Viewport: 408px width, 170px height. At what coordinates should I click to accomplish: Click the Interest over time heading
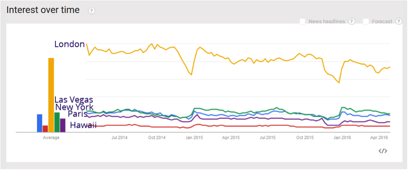tap(43, 10)
